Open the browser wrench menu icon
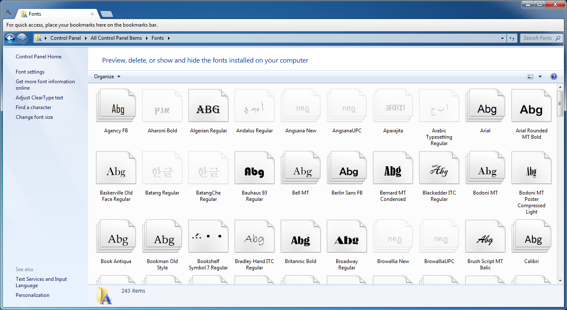This screenshot has width=567, height=310. pos(8,13)
